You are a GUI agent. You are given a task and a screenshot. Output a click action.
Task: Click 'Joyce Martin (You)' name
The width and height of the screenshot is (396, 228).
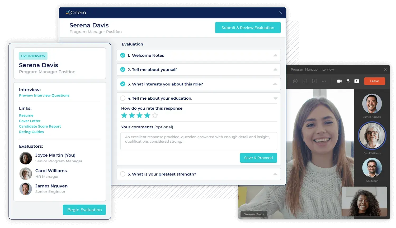55,155
